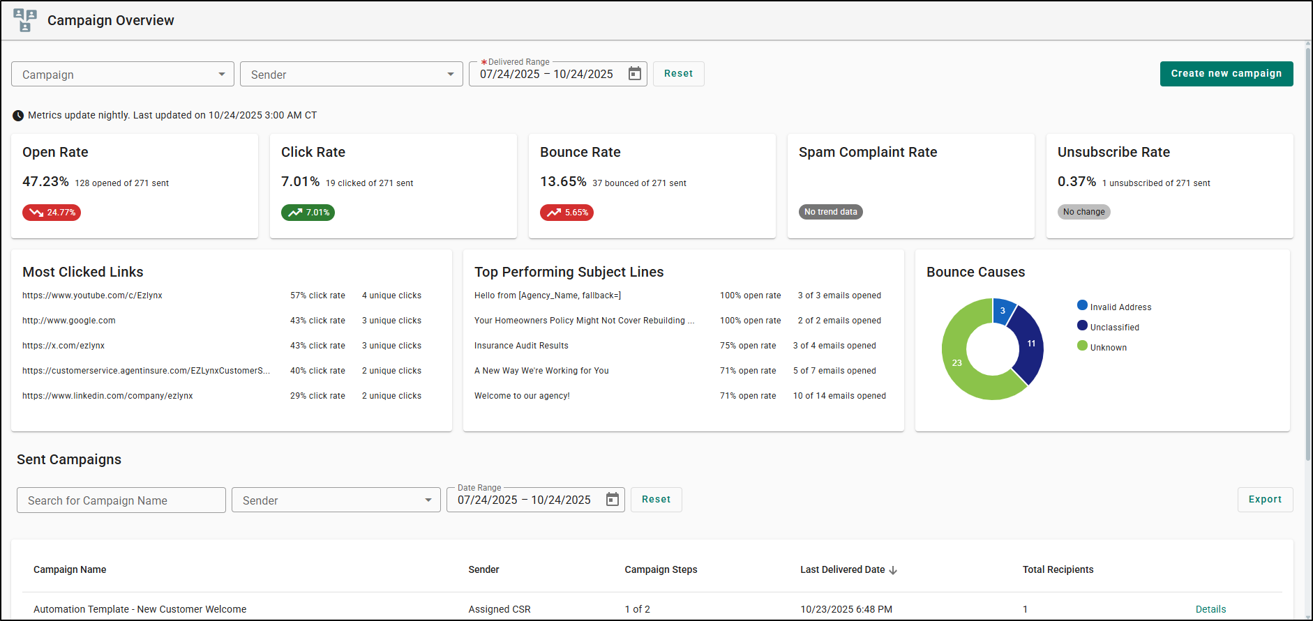Reset the Sent Campaigns filters
This screenshot has width=1313, height=621.
[x=656, y=500]
